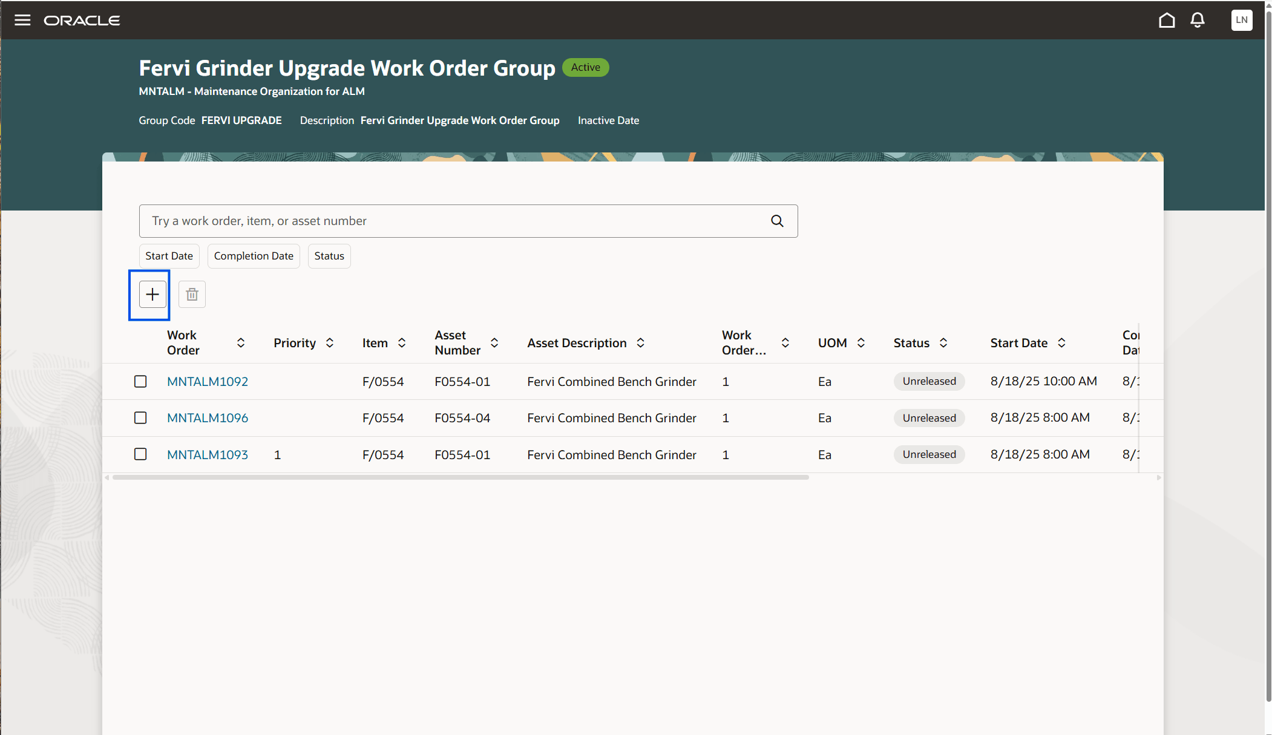Open the Start Date filter button
The width and height of the screenshot is (1272, 735).
click(x=169, y=256)
